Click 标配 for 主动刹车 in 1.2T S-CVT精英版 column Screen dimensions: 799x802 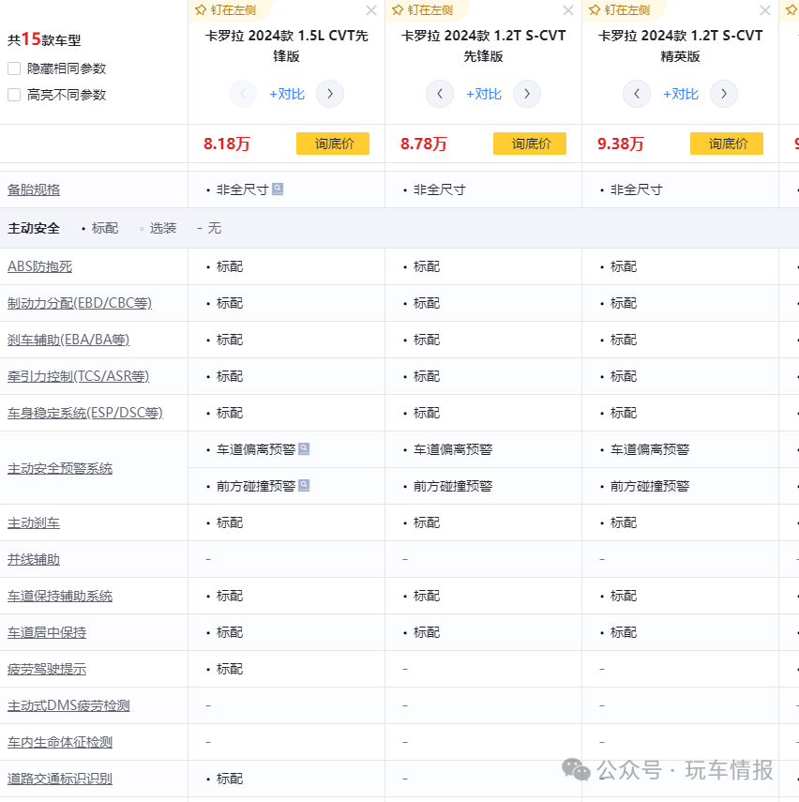pyautogui.click(x=624, y=522)
